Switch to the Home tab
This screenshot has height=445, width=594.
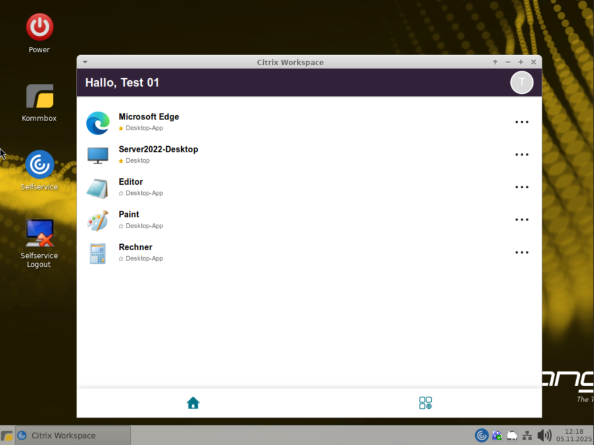pos(192,403)
